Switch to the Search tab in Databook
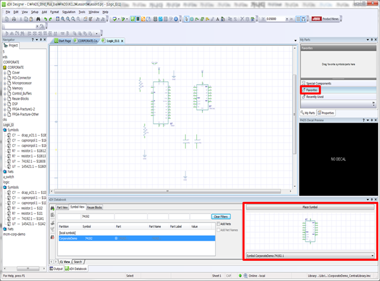This screenshot has width=380, height=281. [x=78, y=262]
